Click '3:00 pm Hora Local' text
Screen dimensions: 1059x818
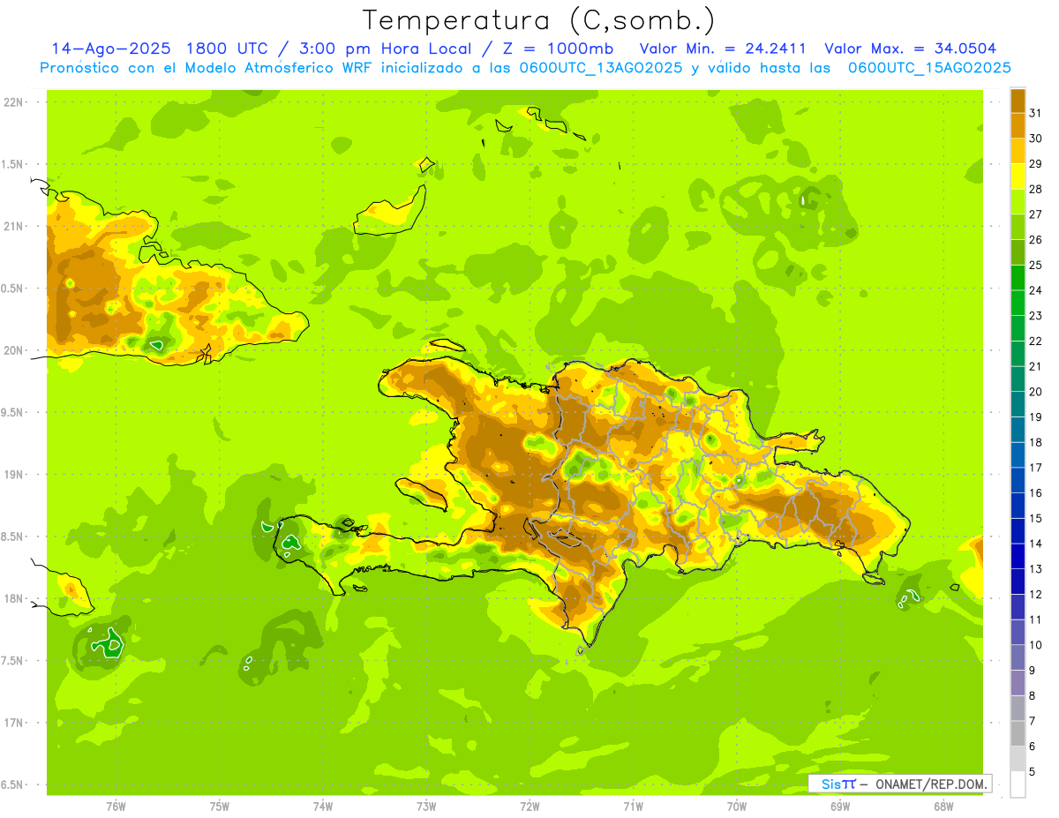click(387, 49)
